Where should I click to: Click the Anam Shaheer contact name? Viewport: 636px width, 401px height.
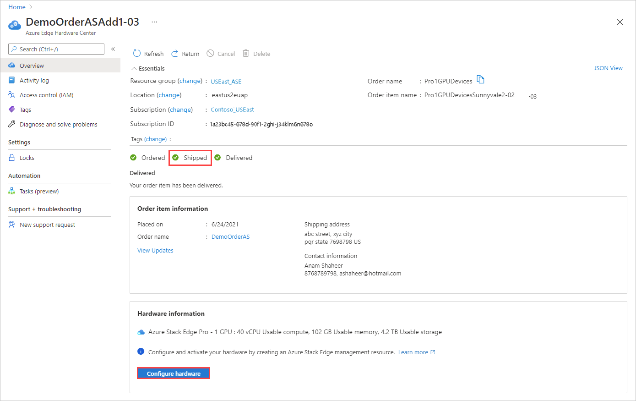(324, 265)
